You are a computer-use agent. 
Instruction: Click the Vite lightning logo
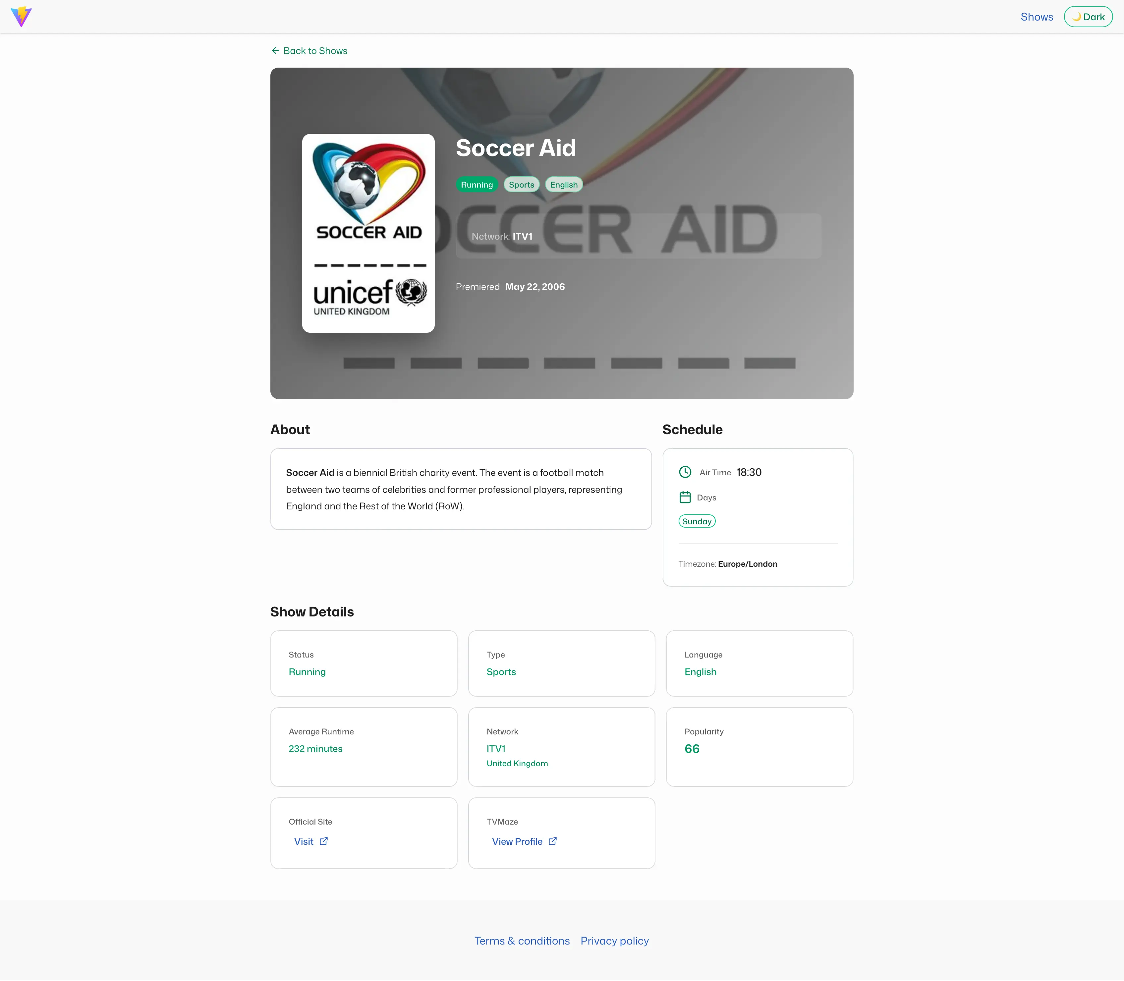click(21, 17)
